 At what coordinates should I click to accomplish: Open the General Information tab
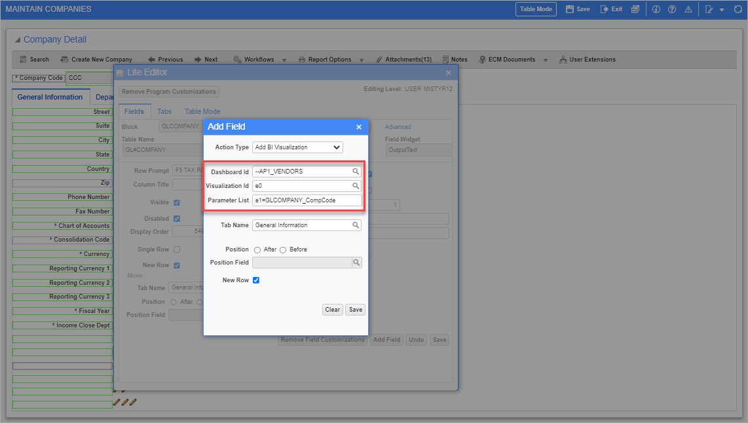[50, 97]
